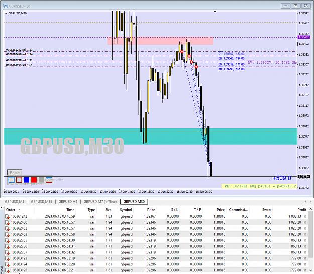This screenshot has width=314, height=274.
Task: Toggle the blue-outlined box on the chart
Action: 11,180
